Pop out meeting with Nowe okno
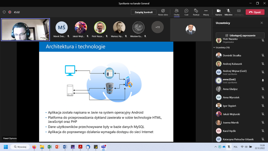Viewport: 268px width, 151px height. pos(163,12)
